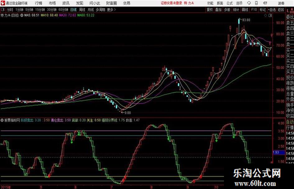Add to 自选 watchlist
The width and height of the screenshot is (294, 189).
[272, 10]
